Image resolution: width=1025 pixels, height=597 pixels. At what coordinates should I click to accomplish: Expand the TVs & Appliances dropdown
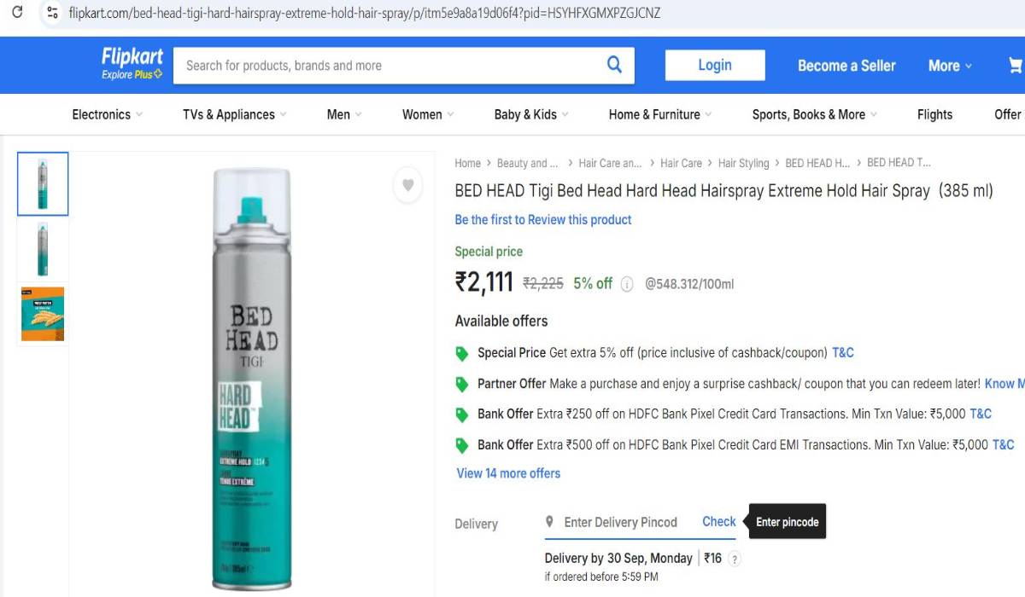click(235, 114)
